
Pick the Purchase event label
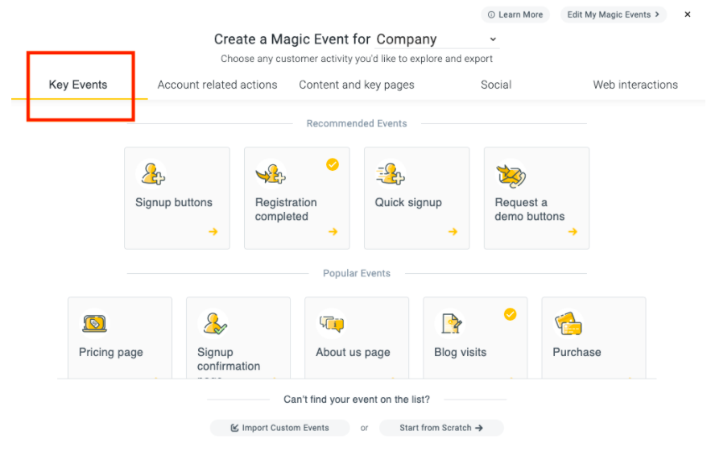coord(577,352)
